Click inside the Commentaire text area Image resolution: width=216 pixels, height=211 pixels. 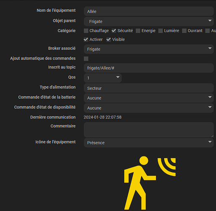(x=149, y=130)
